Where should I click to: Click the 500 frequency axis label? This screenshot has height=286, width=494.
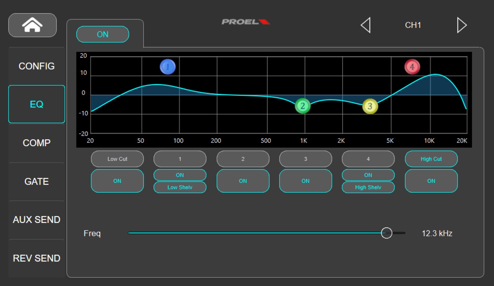coord(266,141)
